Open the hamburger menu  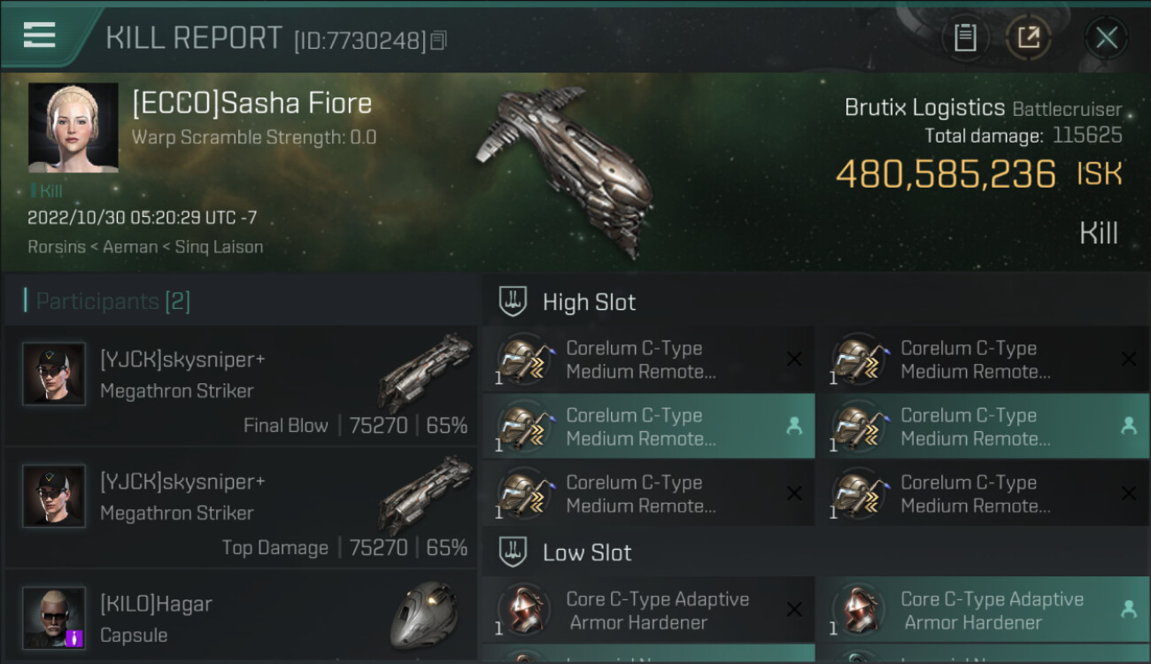tap(40, 36)
